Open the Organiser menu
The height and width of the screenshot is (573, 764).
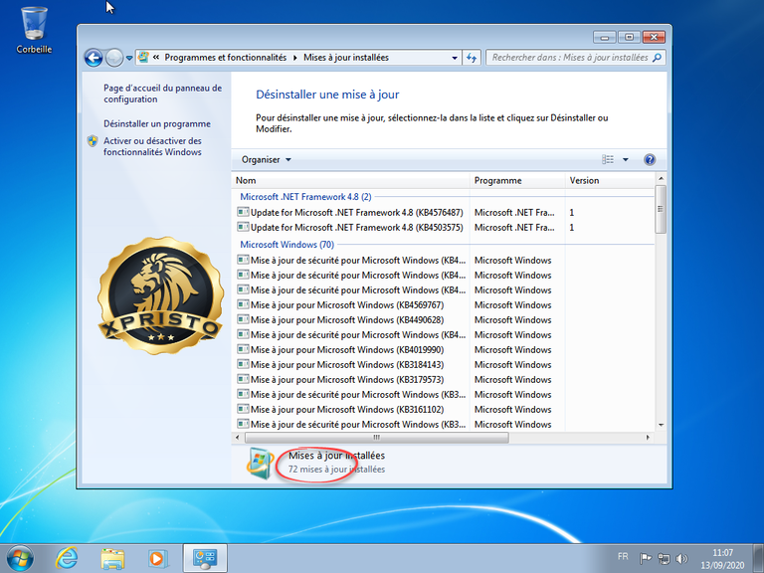[x=266, y=160]
